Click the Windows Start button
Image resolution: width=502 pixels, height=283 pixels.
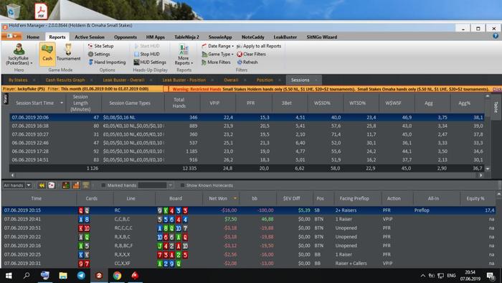point(9,275)
